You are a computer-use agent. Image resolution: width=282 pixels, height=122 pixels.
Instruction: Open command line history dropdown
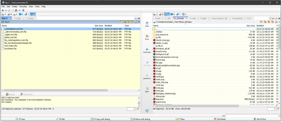point(279,116)
